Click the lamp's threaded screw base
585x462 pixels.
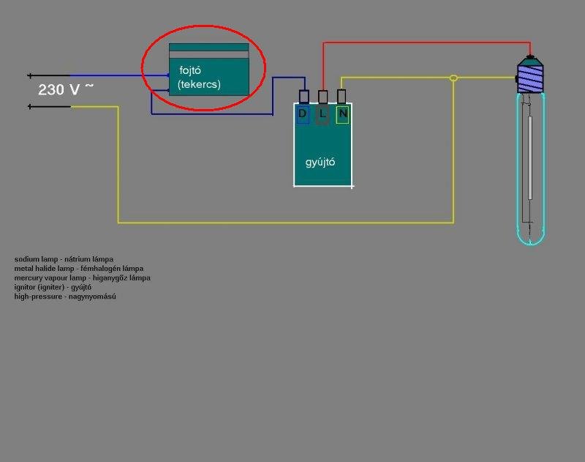(x=530, y=78)
